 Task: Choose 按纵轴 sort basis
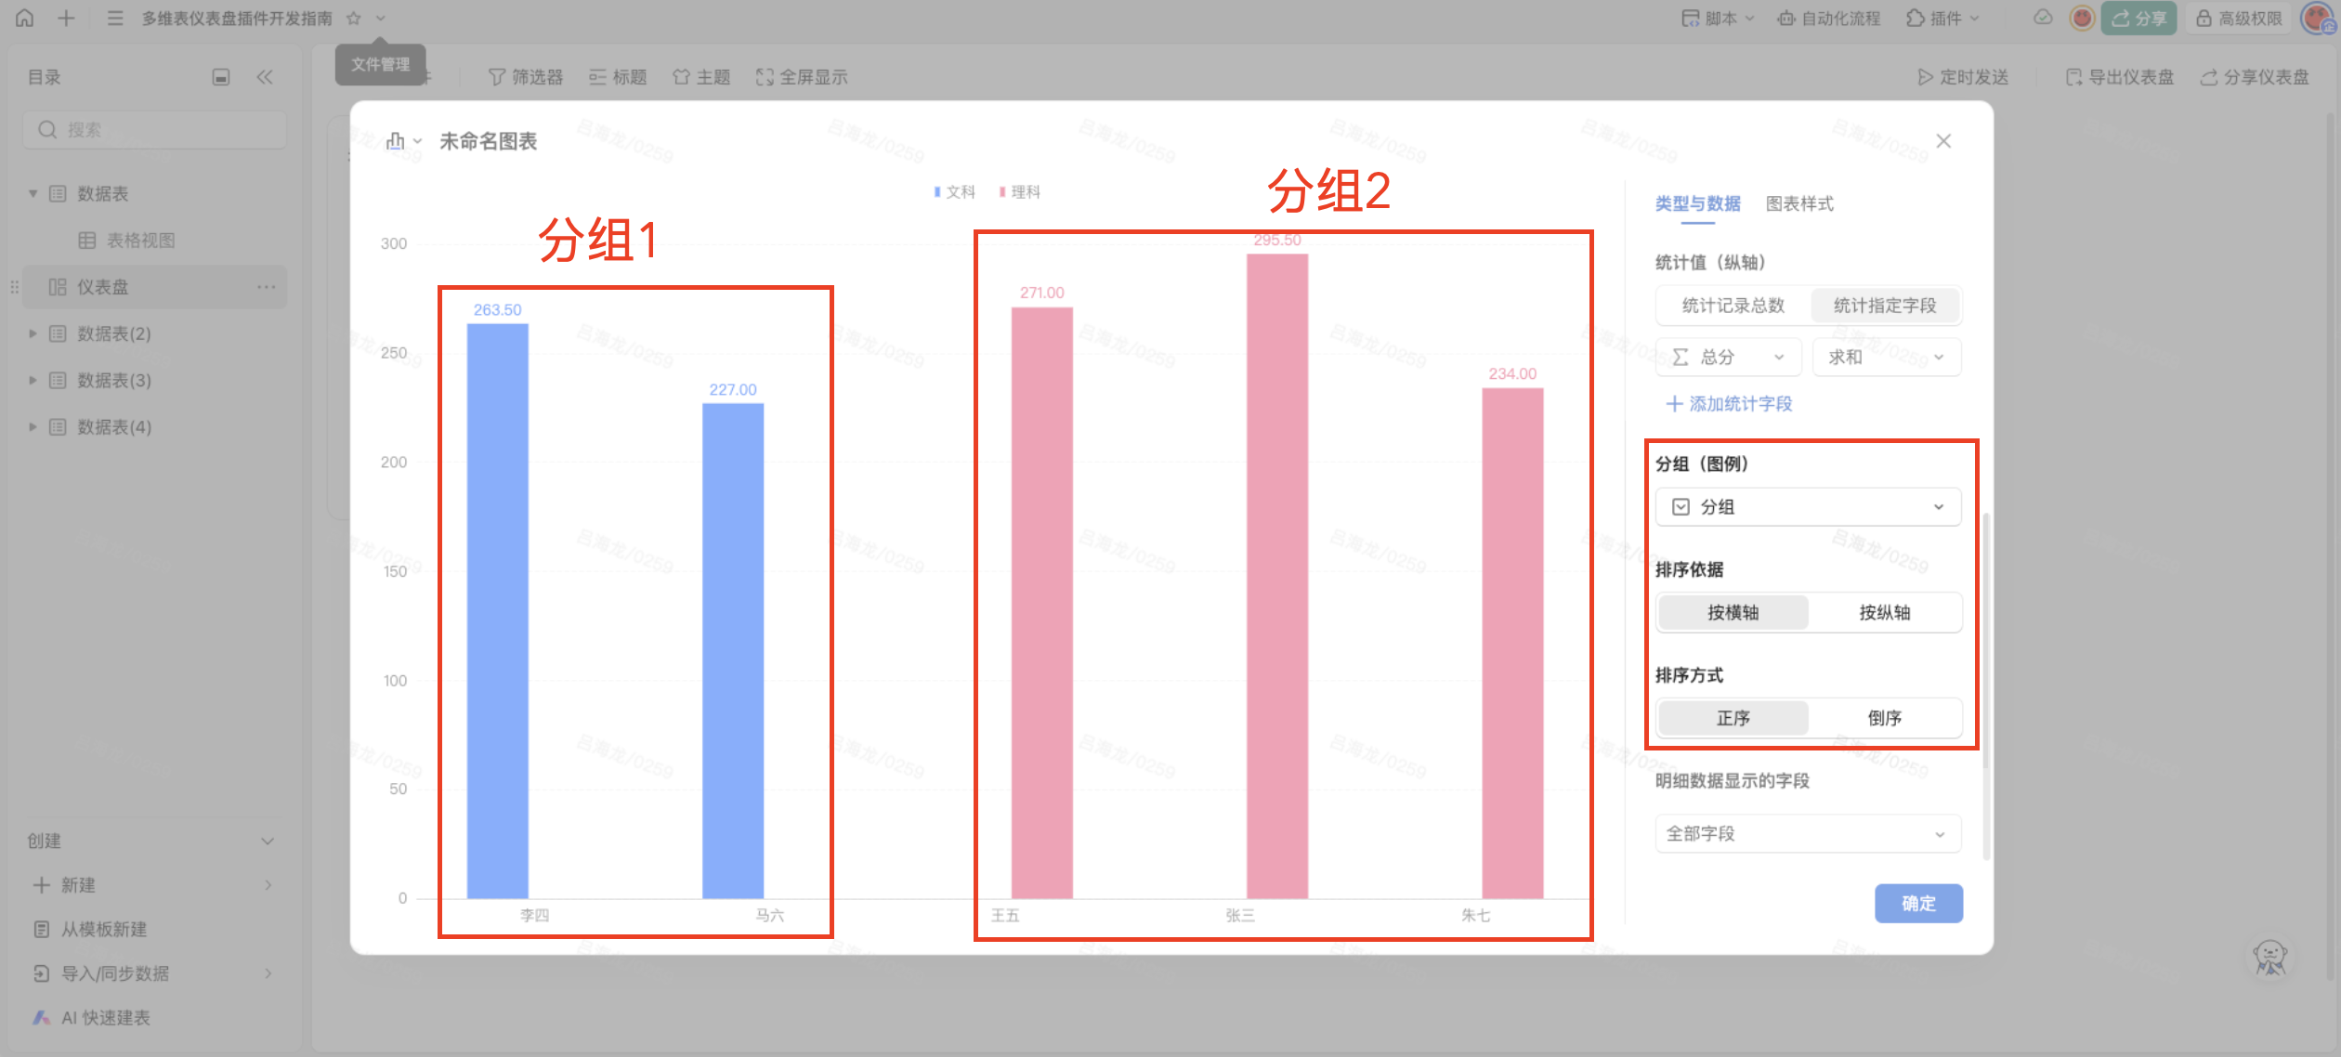tap(1884, 612)
